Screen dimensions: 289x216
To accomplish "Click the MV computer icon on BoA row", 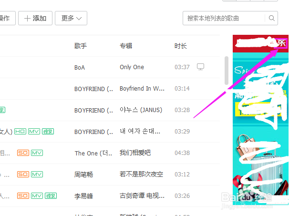I will click(200, 67).
